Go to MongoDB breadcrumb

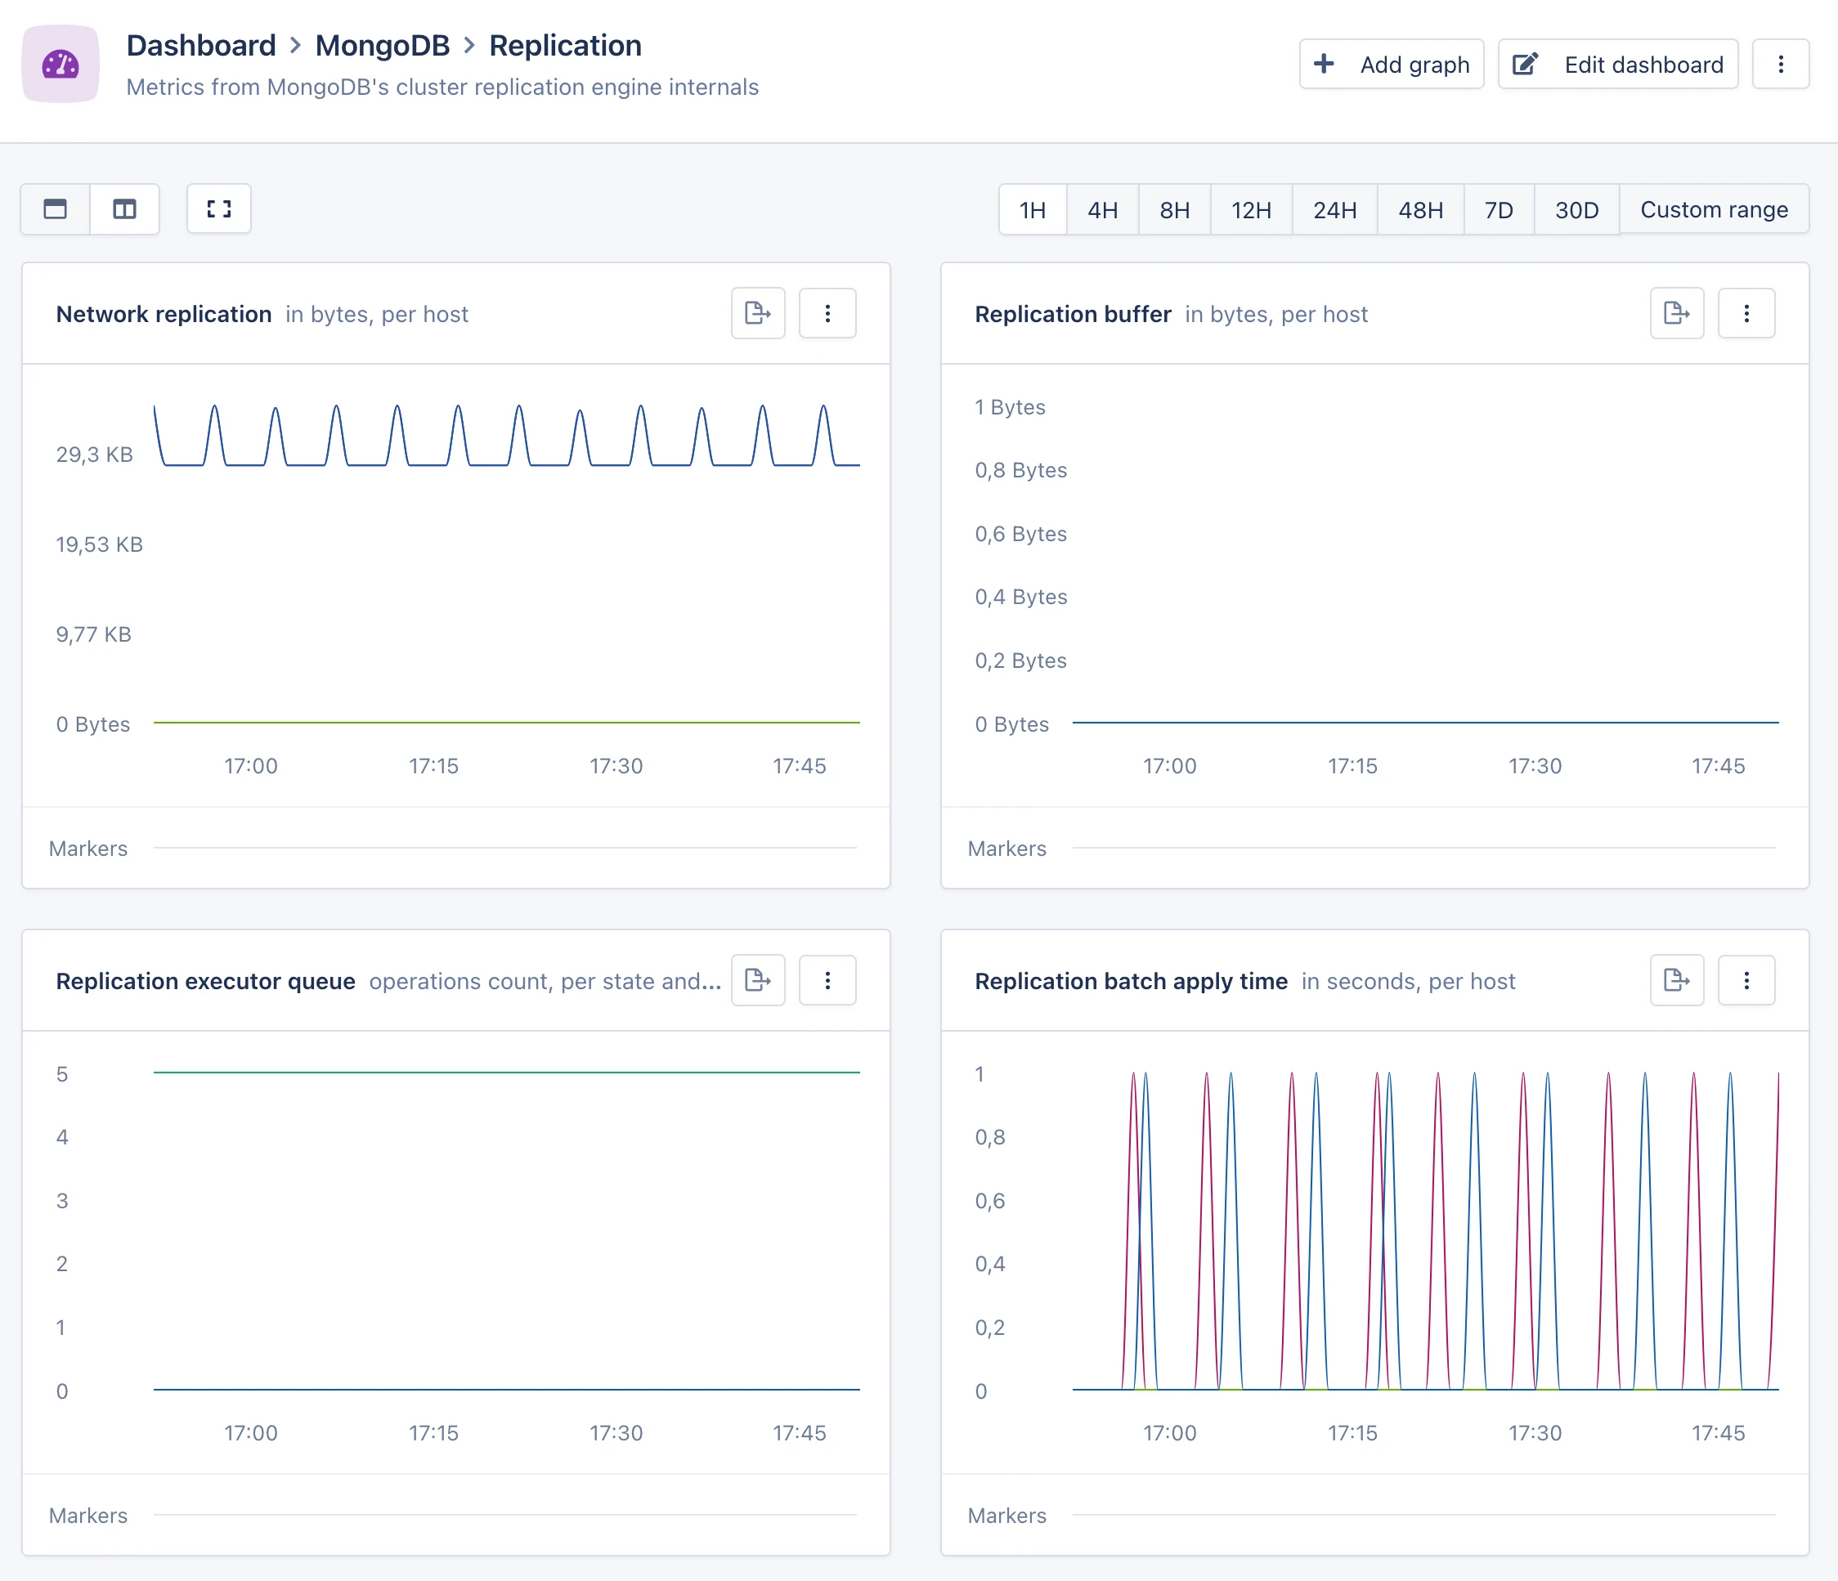383,45
